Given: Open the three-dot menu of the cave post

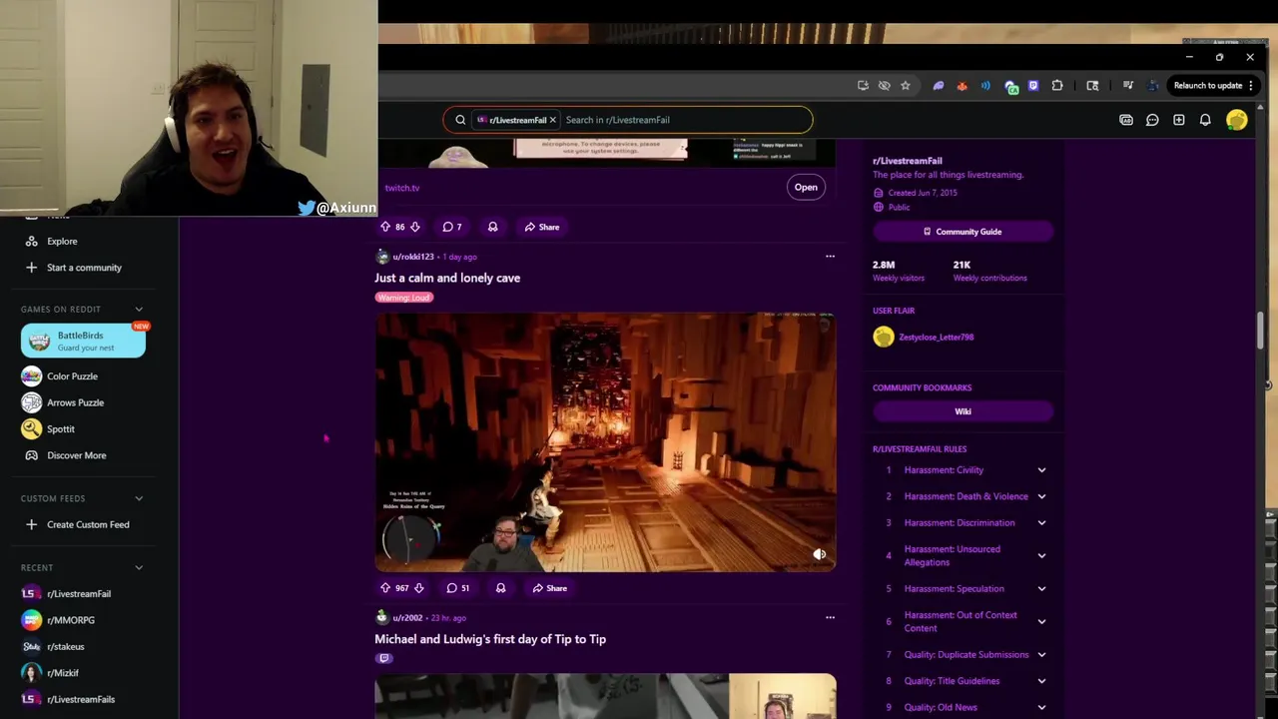Looking at the screenshot, I should (x=830, y=257).
